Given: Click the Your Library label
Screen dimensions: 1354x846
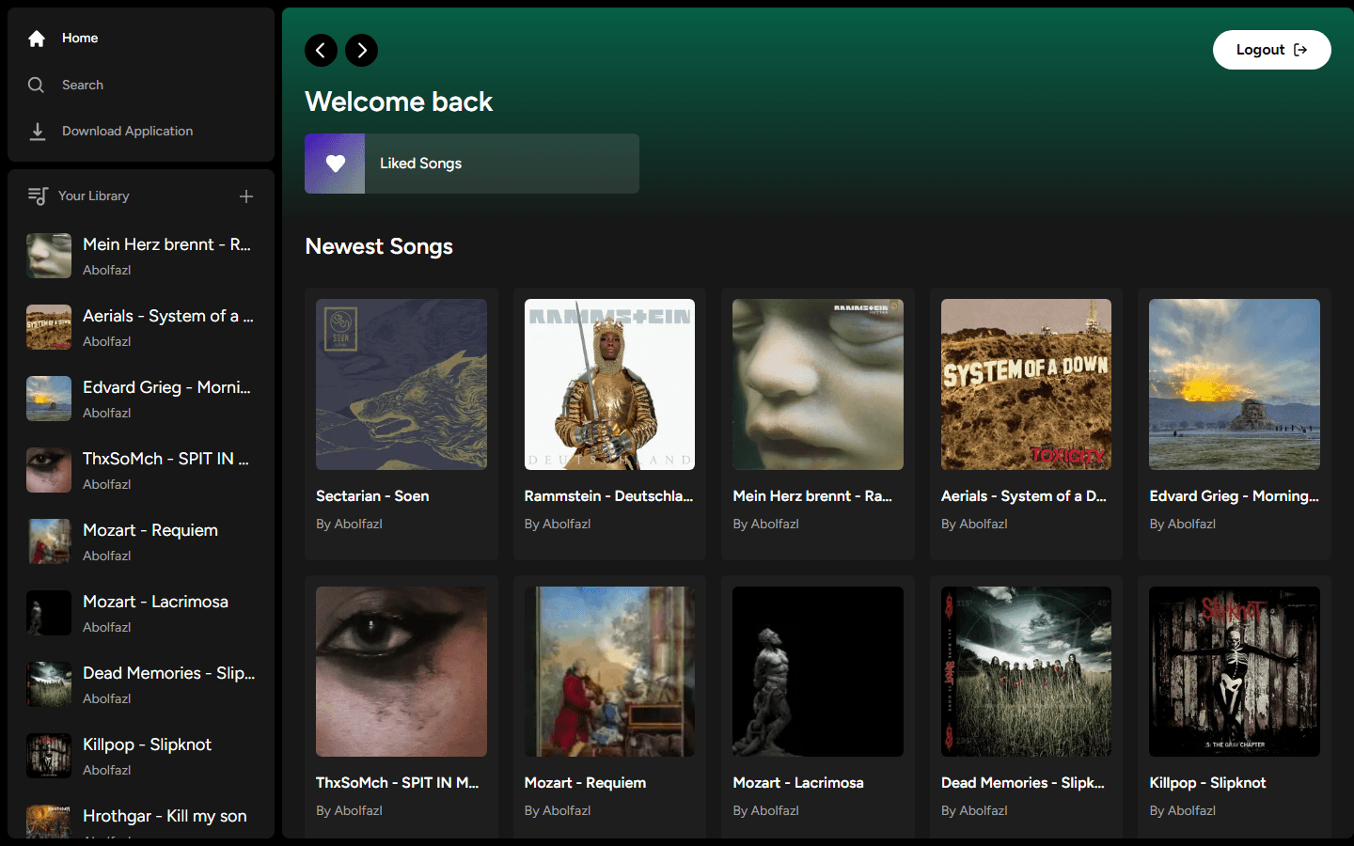Looking at the screenshot, I should click(94, 196).
